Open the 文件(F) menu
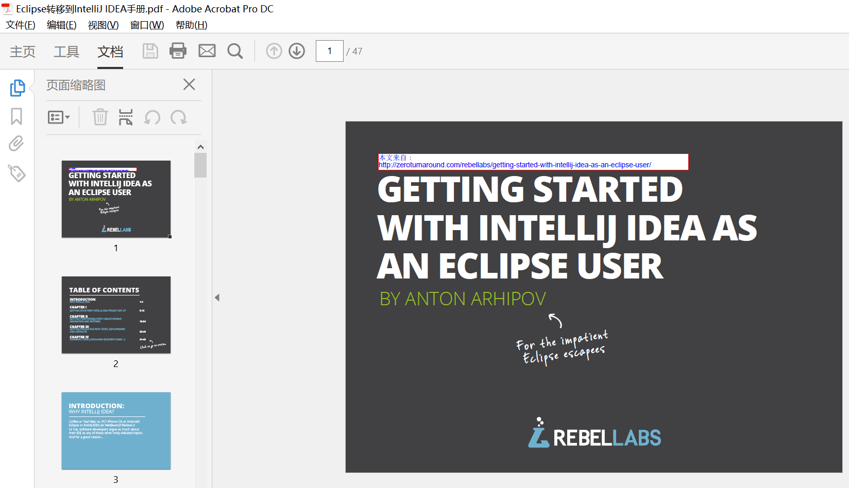Viewport: 849px width, 488px height. tap(21, 25)
